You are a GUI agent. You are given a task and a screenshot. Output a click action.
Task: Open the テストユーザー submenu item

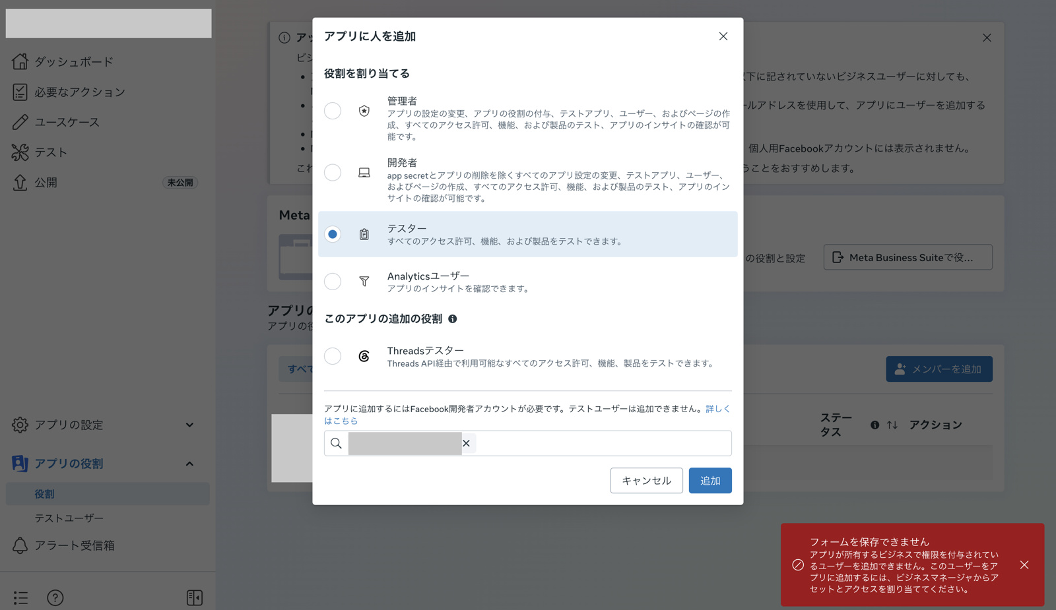(x=69, y=518)
